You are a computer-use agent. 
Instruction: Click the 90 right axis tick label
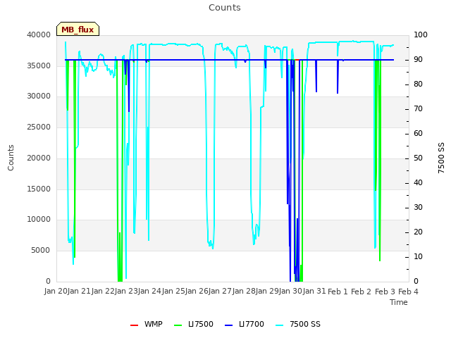click(x=418, y=59)
